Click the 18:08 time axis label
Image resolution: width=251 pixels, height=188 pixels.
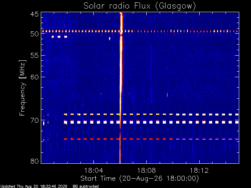pyautogui.click(x=146, y=170)
